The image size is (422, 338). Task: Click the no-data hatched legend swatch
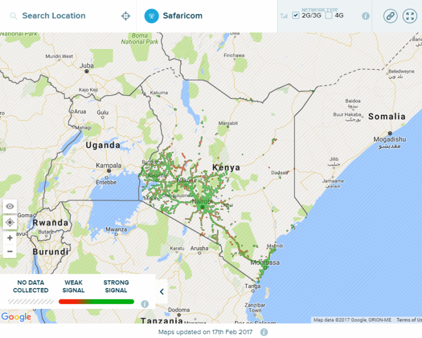(30, 301)
